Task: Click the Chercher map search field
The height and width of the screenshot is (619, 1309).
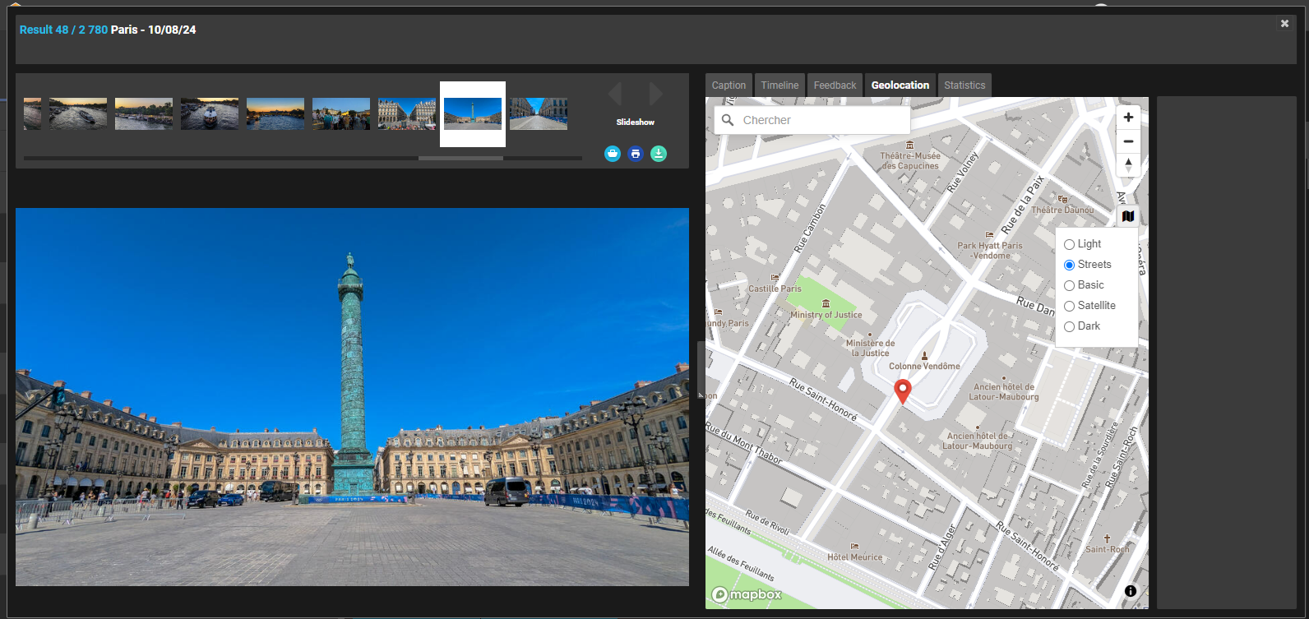Action: (x=822, y=120)
